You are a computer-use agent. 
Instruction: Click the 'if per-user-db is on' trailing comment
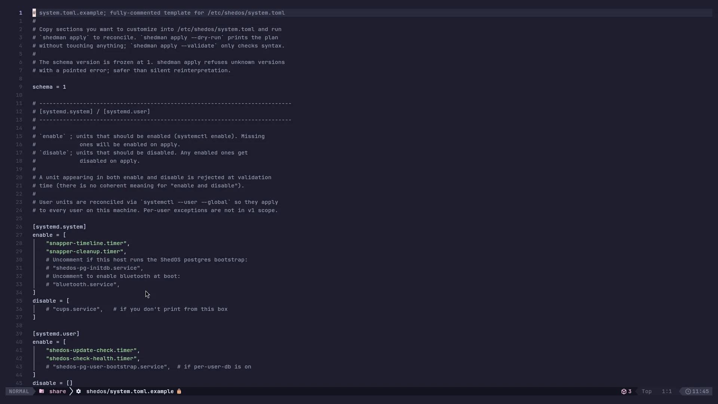pyautogui.click(x=214, y=367)
